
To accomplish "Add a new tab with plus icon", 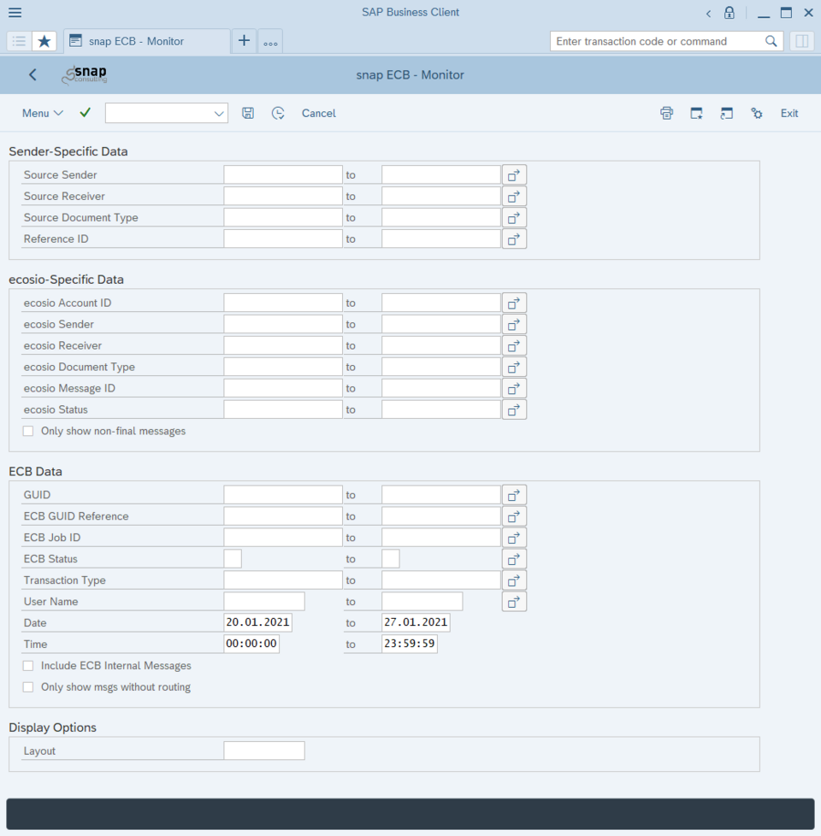I will tap(244, 40).
